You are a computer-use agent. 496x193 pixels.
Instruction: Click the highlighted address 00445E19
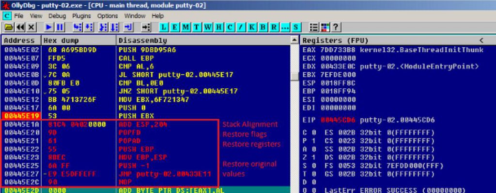coord(21,116)
